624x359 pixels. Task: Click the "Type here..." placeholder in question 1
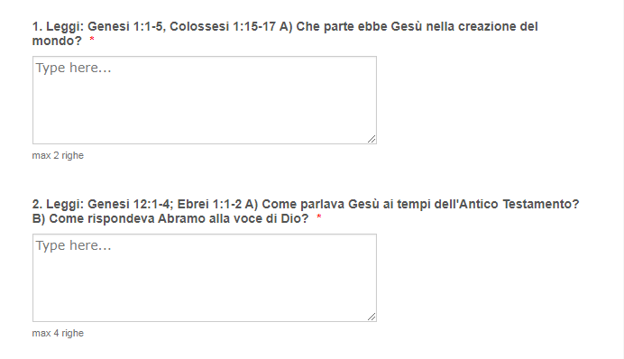point(74,68)
